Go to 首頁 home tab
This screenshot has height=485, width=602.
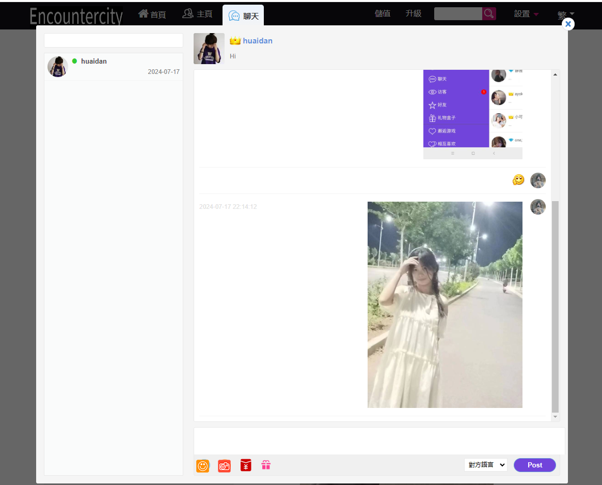pos(152,14)
